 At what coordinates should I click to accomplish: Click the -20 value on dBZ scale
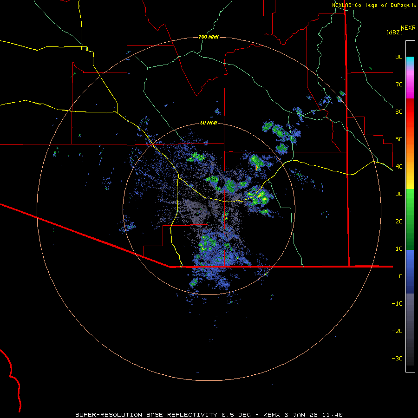[397, 331]
